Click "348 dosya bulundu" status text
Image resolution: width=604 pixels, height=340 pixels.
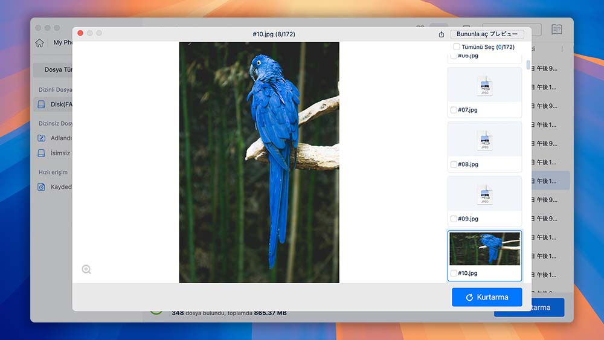(x=198, y=313)
